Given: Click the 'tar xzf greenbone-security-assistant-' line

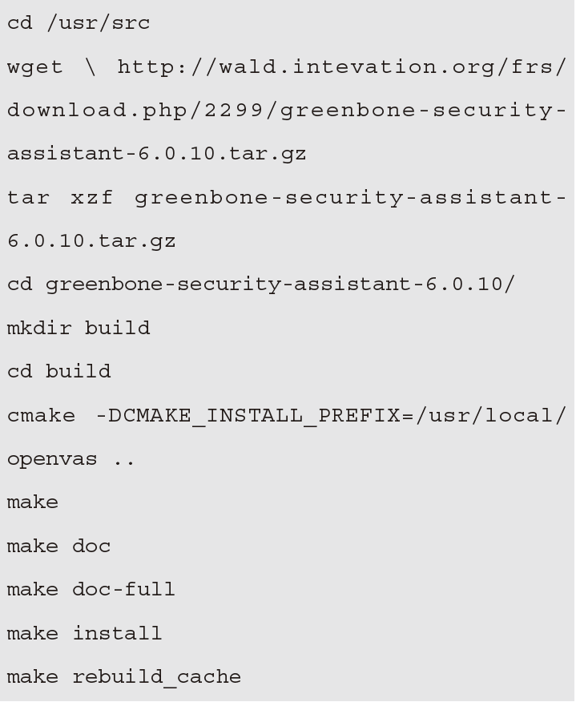Looking at the screenshot, I should 287,197.
